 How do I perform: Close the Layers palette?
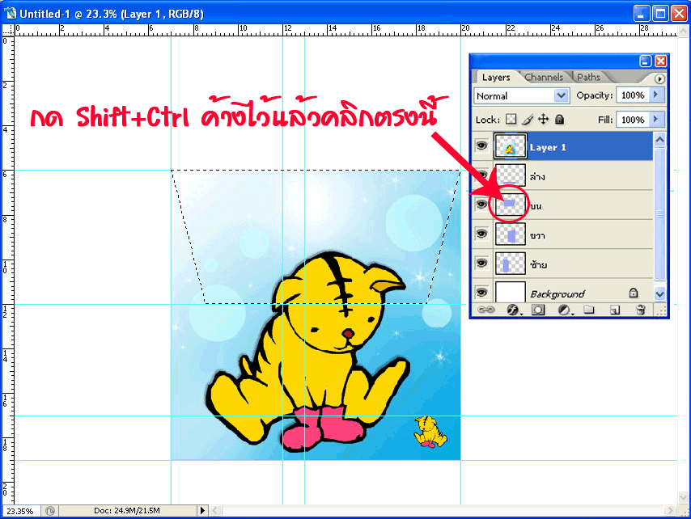(x=660, y=61)
